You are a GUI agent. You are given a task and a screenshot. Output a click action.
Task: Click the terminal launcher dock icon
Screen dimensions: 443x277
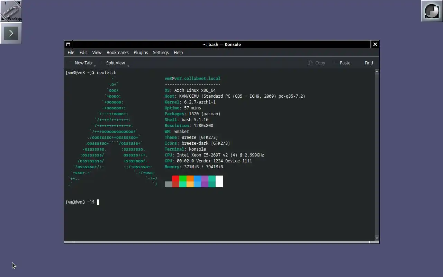(x=11, y=33)
